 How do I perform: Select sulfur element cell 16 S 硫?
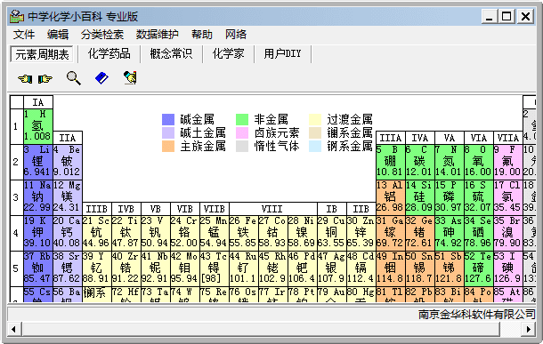coord(479,197)
